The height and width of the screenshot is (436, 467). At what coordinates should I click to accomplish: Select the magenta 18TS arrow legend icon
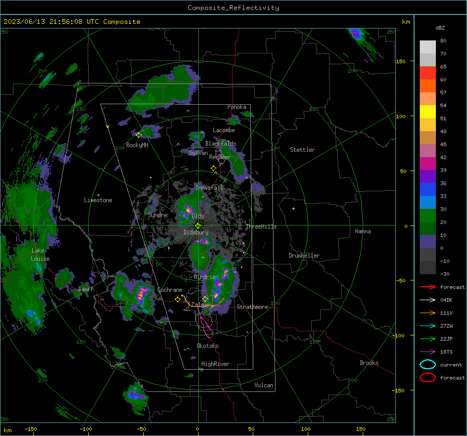428,352
